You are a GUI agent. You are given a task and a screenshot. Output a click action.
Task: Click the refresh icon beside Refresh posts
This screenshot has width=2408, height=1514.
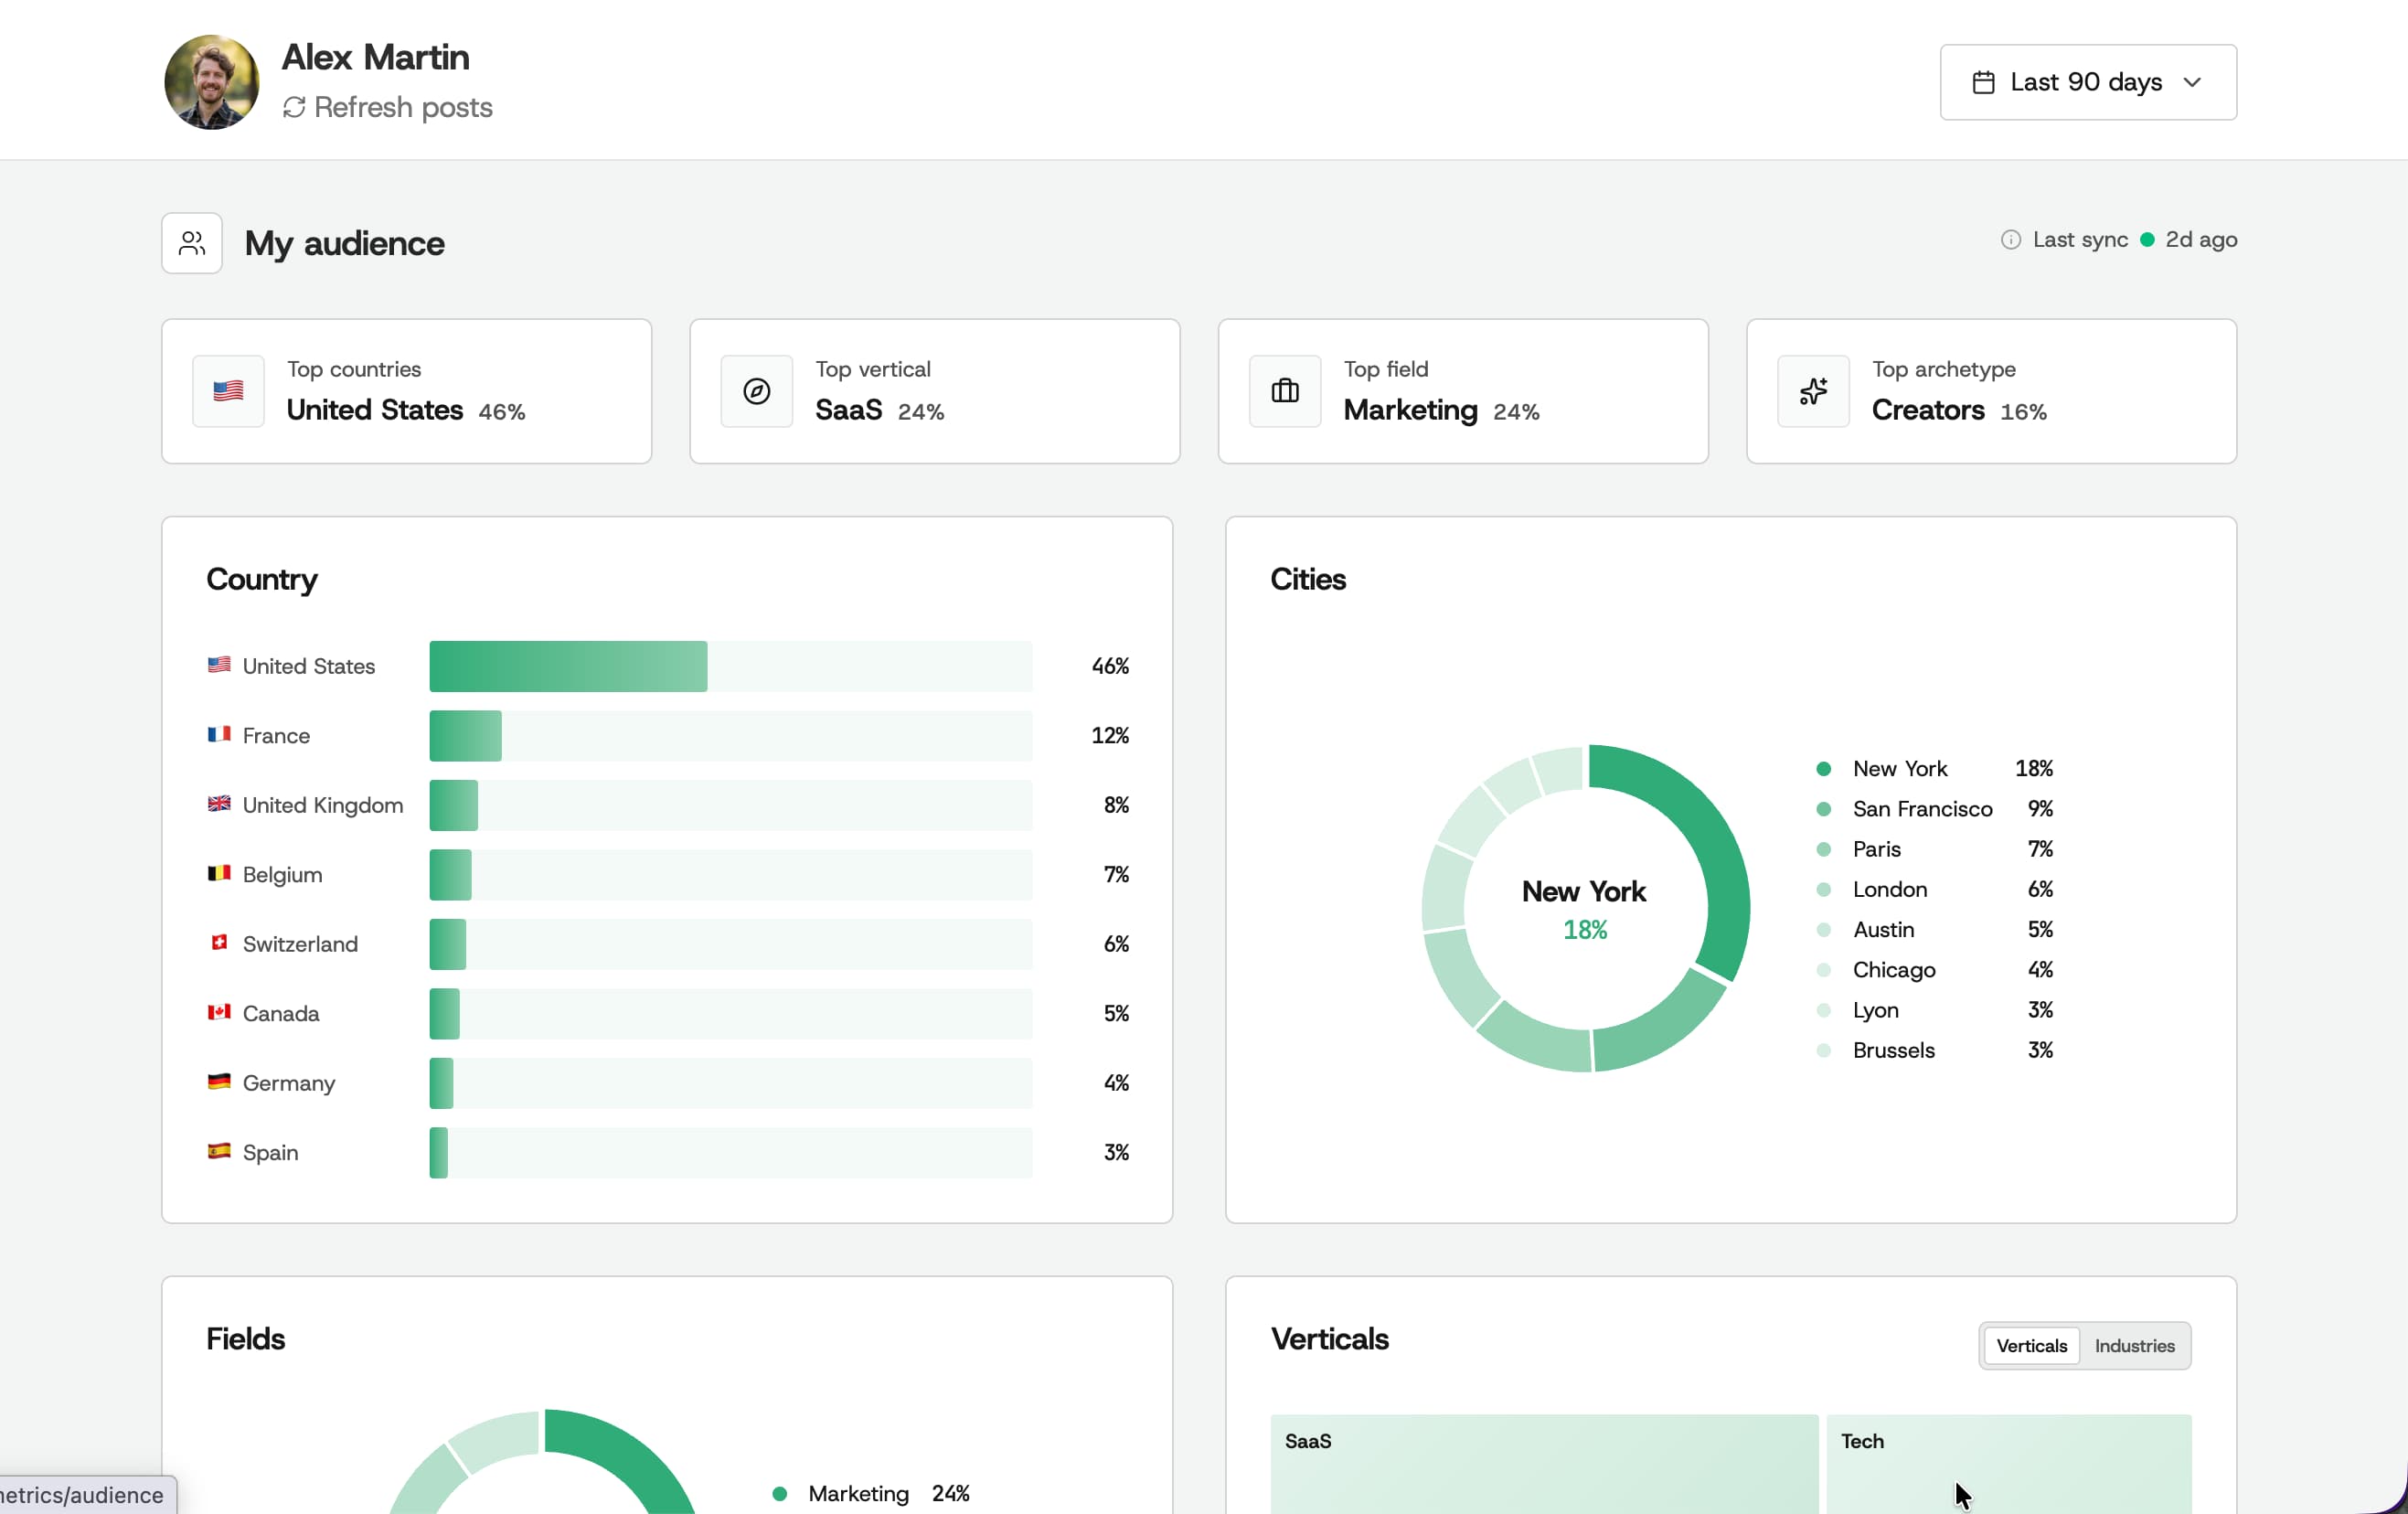click(x=294, y=107)
